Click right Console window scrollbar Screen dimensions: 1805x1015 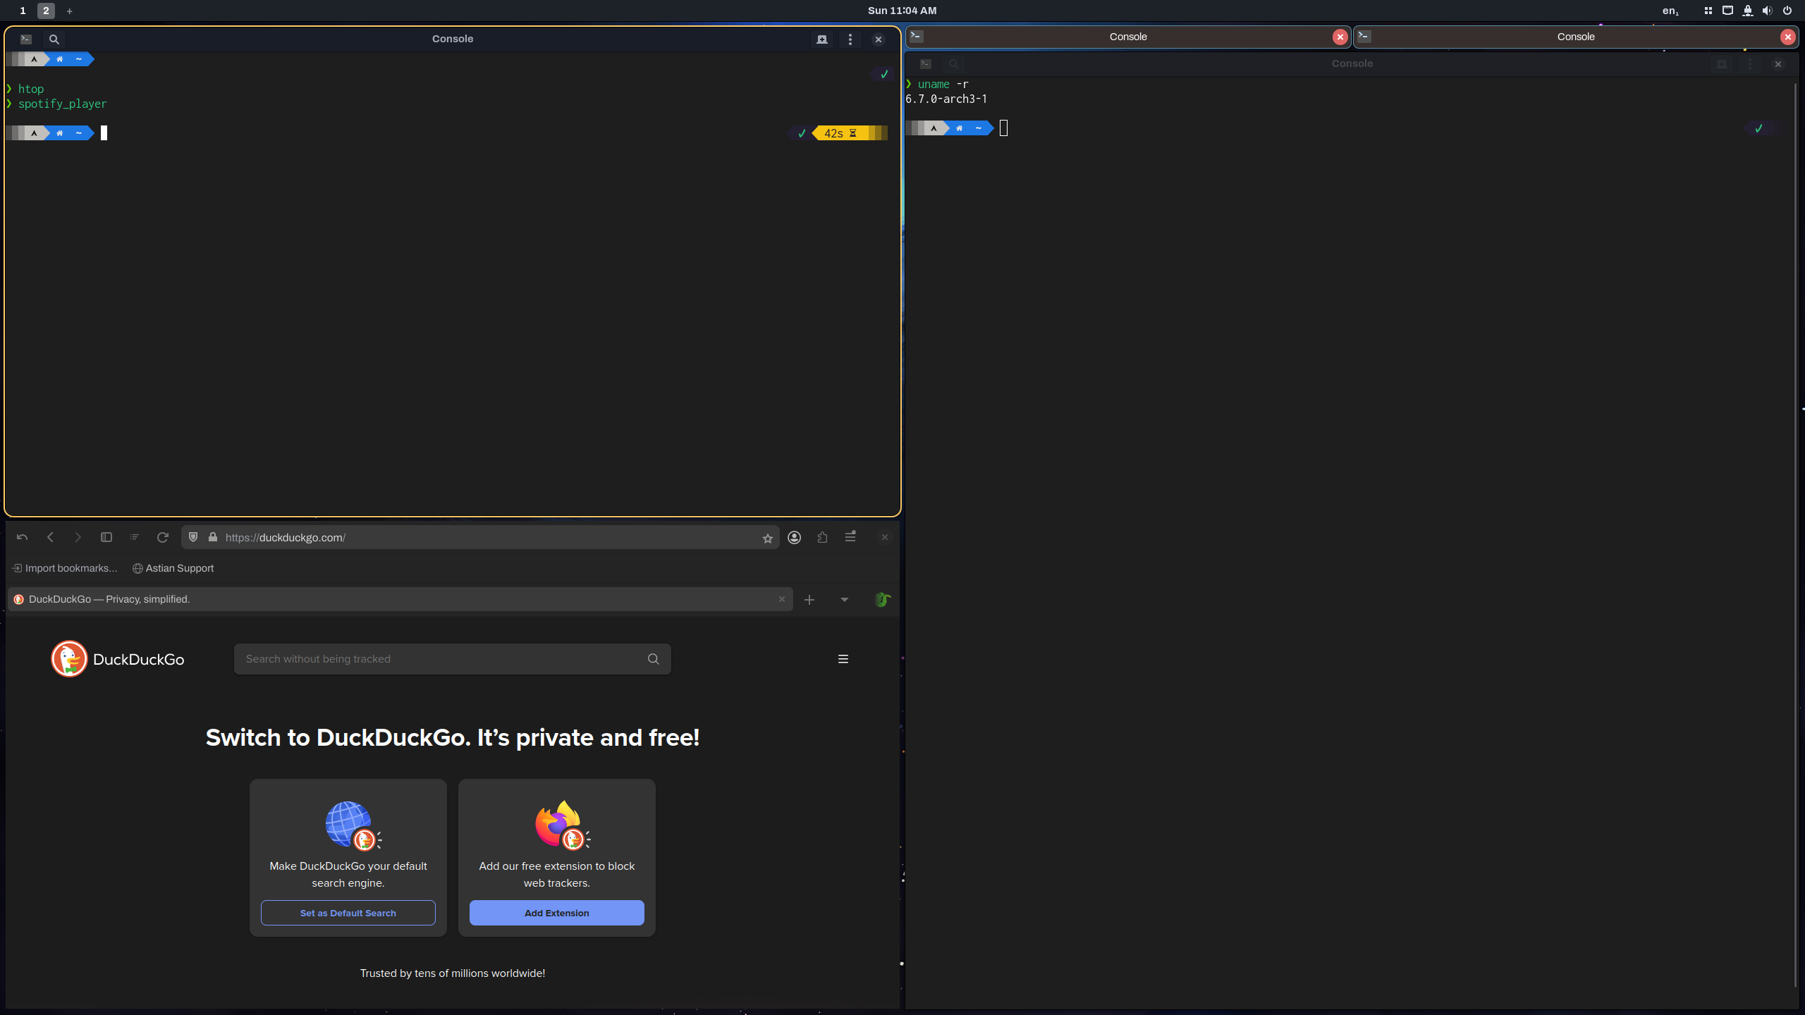1795,536
